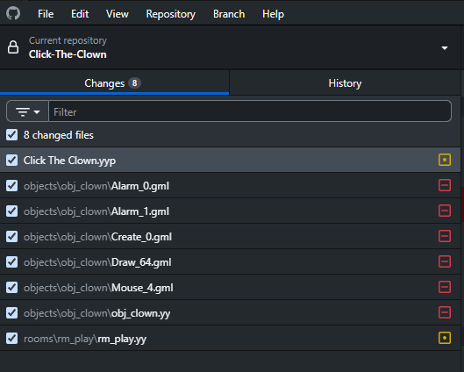Click the GitHub Desktop logo icon

(x=13, y=14)
